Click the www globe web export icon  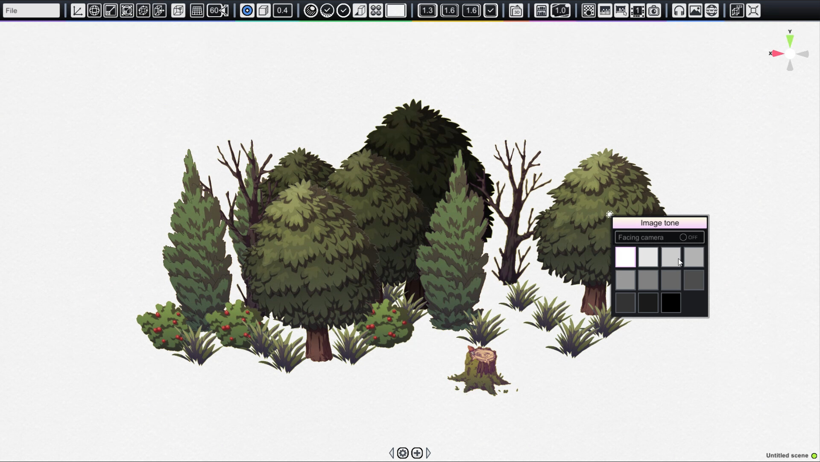pos(712,11)
